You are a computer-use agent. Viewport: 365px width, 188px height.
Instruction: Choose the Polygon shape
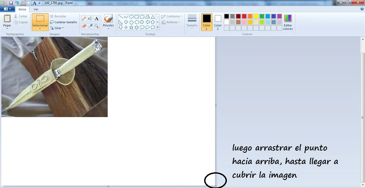click(147, 17)
